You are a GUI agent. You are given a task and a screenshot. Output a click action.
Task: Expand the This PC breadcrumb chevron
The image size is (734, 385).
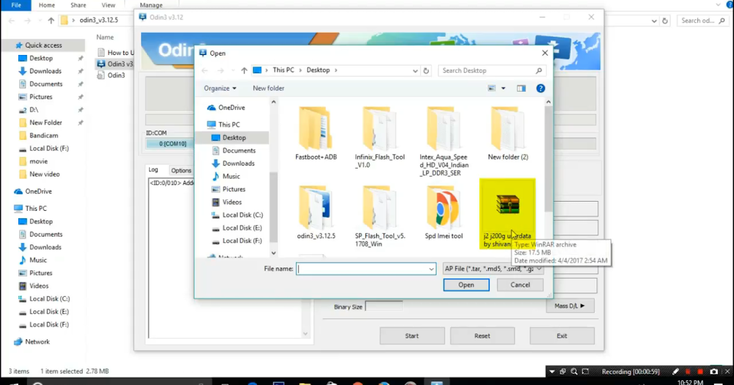point(300,70)
